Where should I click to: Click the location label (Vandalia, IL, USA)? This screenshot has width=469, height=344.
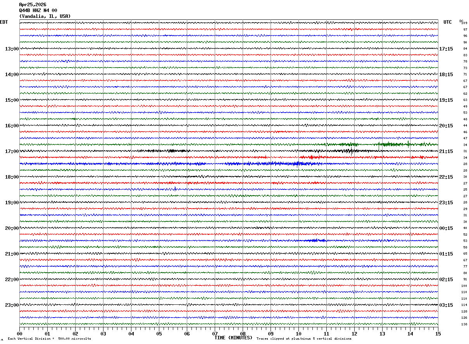coord(45,16)
